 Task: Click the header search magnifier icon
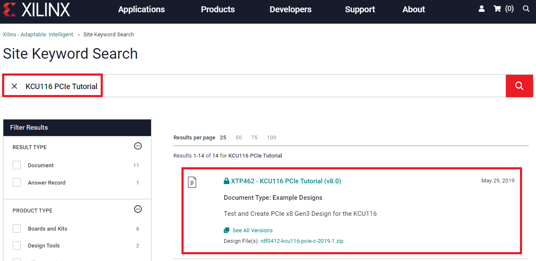[x=526, y=9]
